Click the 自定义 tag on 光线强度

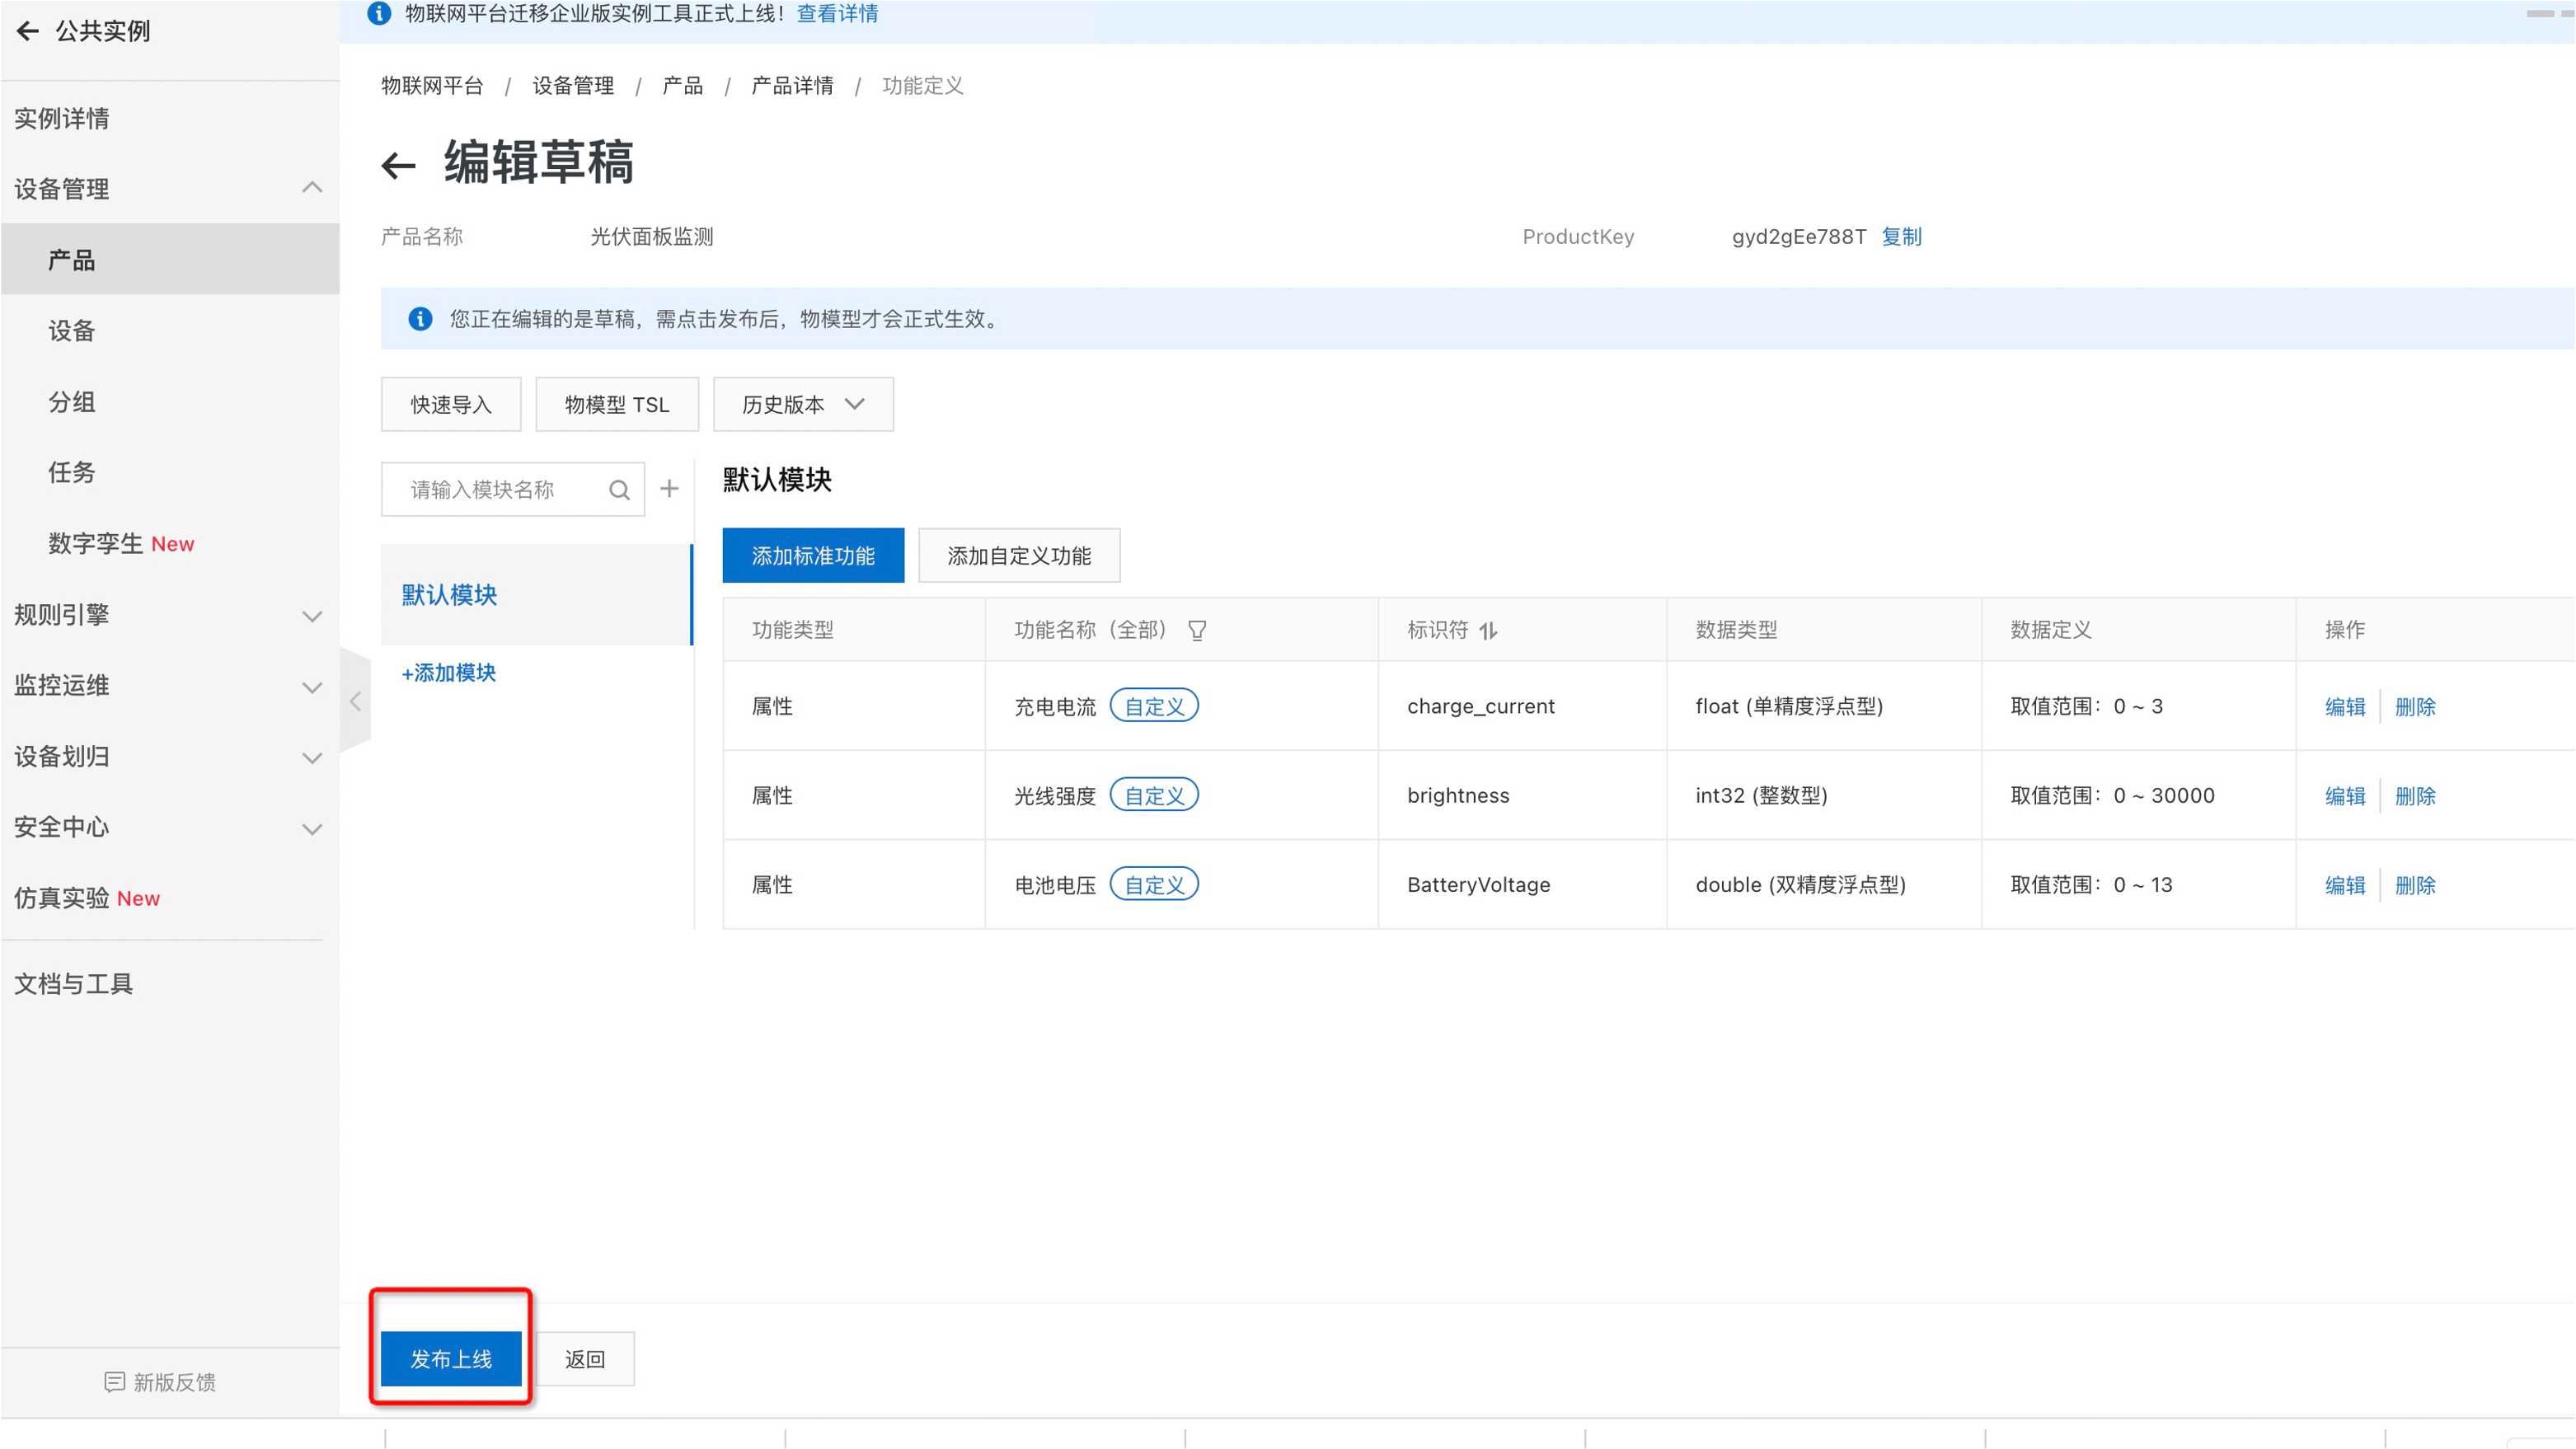(1154, 794)
